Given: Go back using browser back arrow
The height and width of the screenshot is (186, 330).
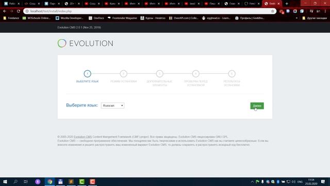Looking at the screenshot, I should click(5, 11).
